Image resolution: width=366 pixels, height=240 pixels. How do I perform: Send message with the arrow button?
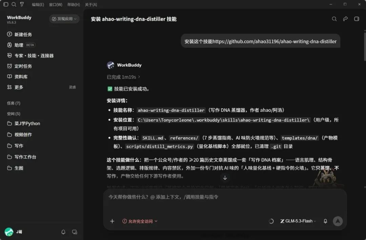338,221
